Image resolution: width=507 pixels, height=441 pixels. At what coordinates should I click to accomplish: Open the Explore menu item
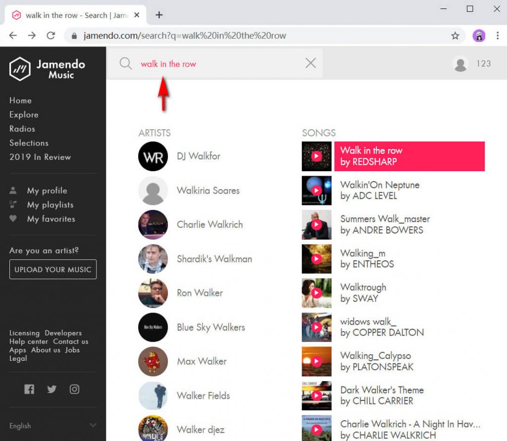click(x=24, y=114)
